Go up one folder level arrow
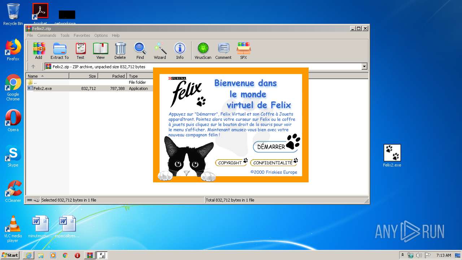Viewport: 462px width, 260px height. (x=33, y=66)
